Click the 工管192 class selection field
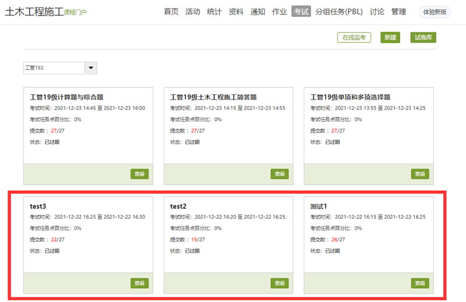This screenshot has width=466, height=302. click(54, 68)
